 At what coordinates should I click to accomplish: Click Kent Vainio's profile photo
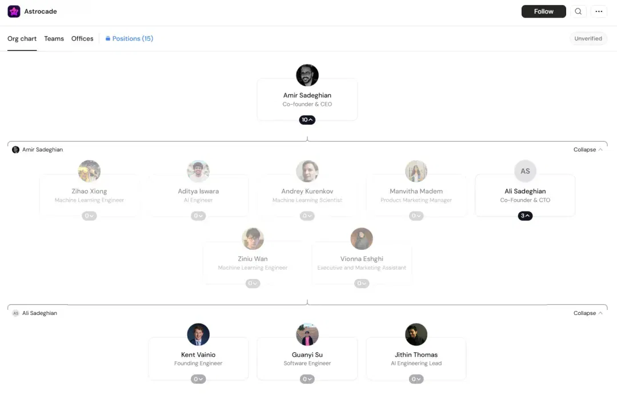click(x=198, y=334)
